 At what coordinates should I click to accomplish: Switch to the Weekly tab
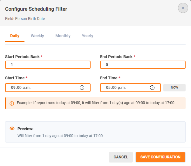[x=37, y=36]
